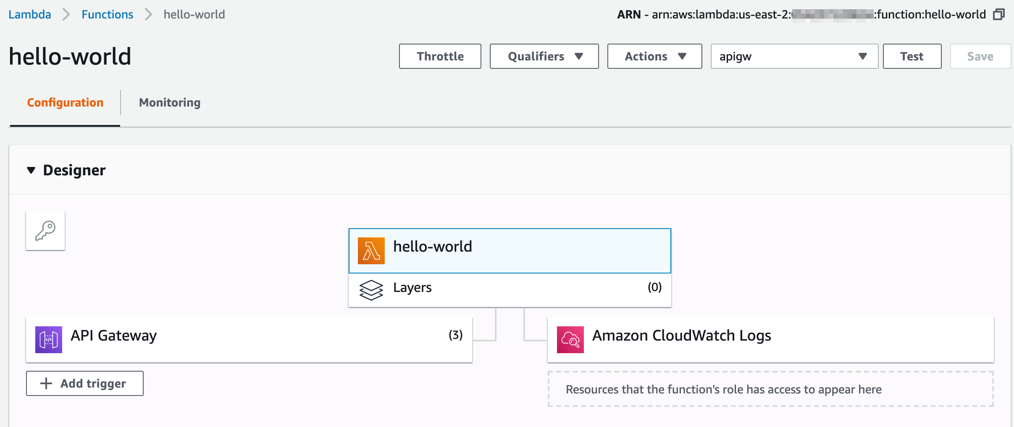Switch to the Monitoring tab
Viewport: 1014px width, 427px height.
coord(170,103)
